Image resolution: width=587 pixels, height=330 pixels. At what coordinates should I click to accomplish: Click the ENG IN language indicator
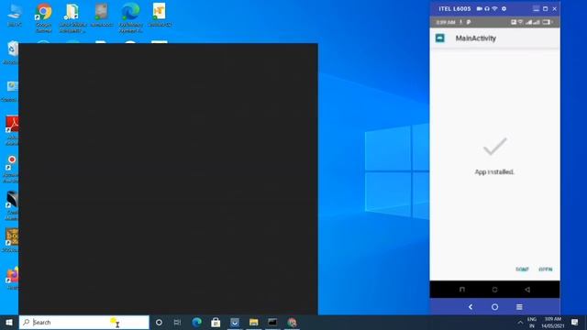pyautogui.click(x=532, y=323)
